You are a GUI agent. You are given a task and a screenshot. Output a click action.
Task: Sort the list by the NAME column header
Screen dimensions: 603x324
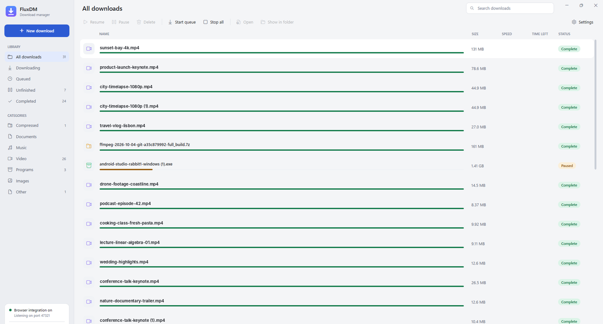[104, 34]
